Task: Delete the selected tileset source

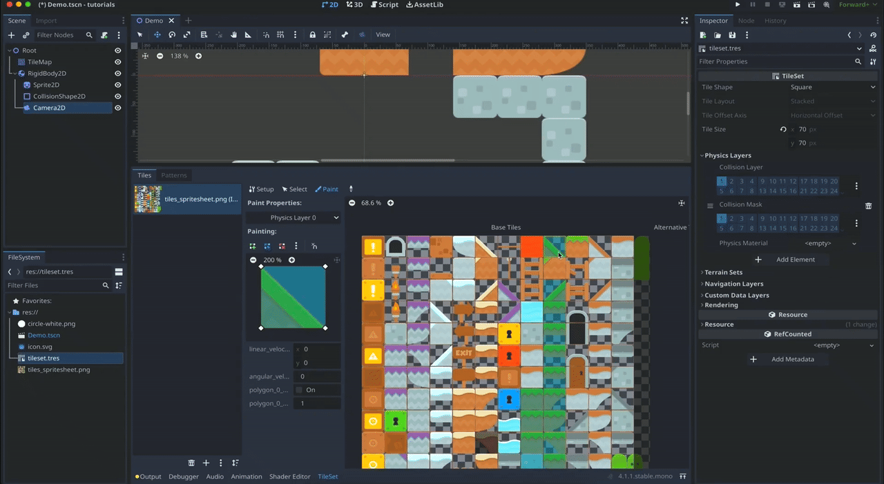Action: coord(191,463)
